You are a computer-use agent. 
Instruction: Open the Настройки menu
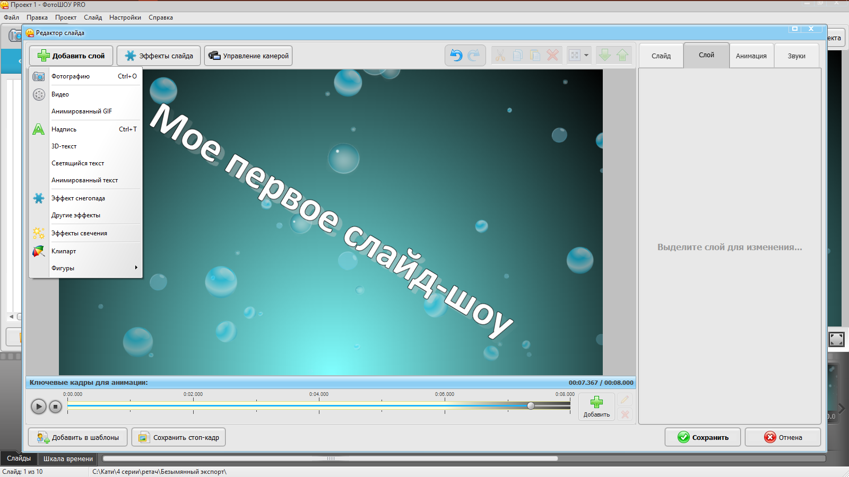click(x=125, y=17)
